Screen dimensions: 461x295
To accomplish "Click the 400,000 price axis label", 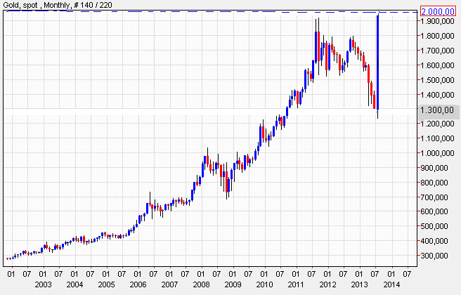I will [434, 241].
